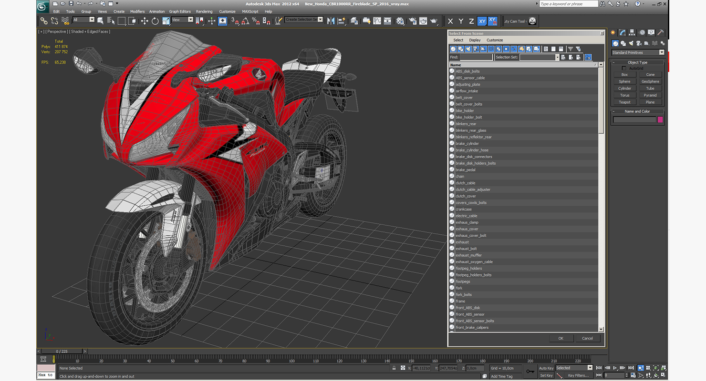Screen dimensions: 706x381
Task: Toggle Spinner Snap button
Action: pos(267,21)
